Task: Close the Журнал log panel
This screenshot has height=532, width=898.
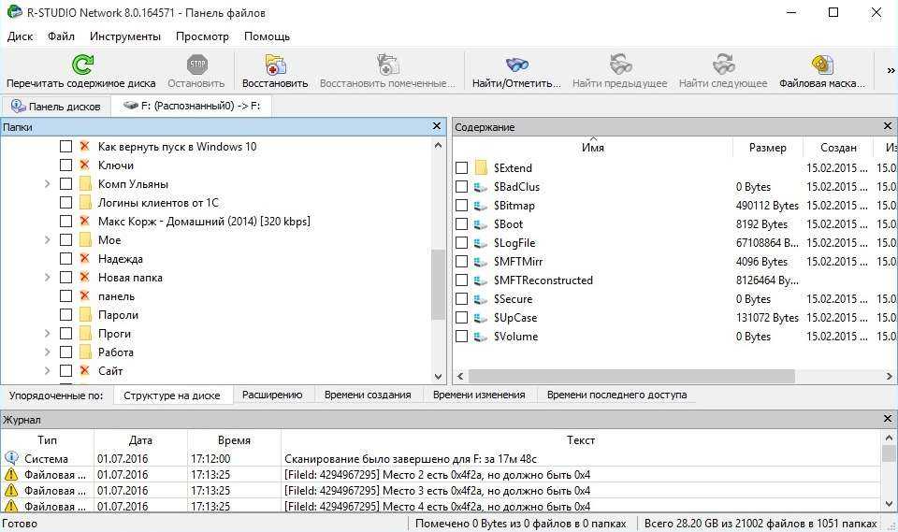Action: coord(888,421)
